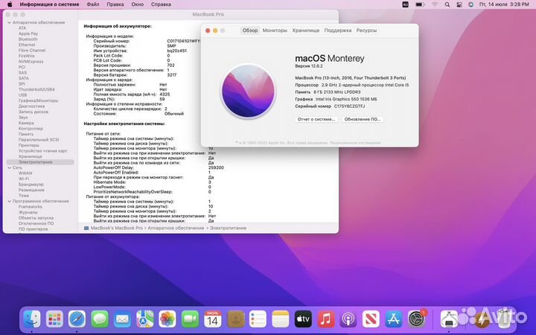Switch to the Мониторы tab
Viewport: 536px width, 335px height.
(x=275, y=31)
